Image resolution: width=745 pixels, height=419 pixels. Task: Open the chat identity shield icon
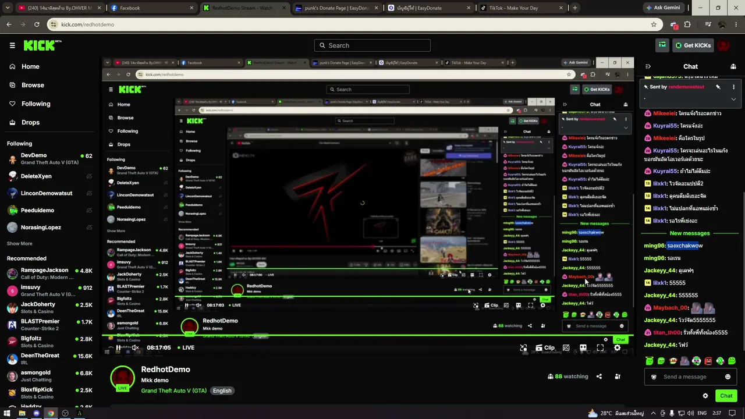(x=654, y=377)
